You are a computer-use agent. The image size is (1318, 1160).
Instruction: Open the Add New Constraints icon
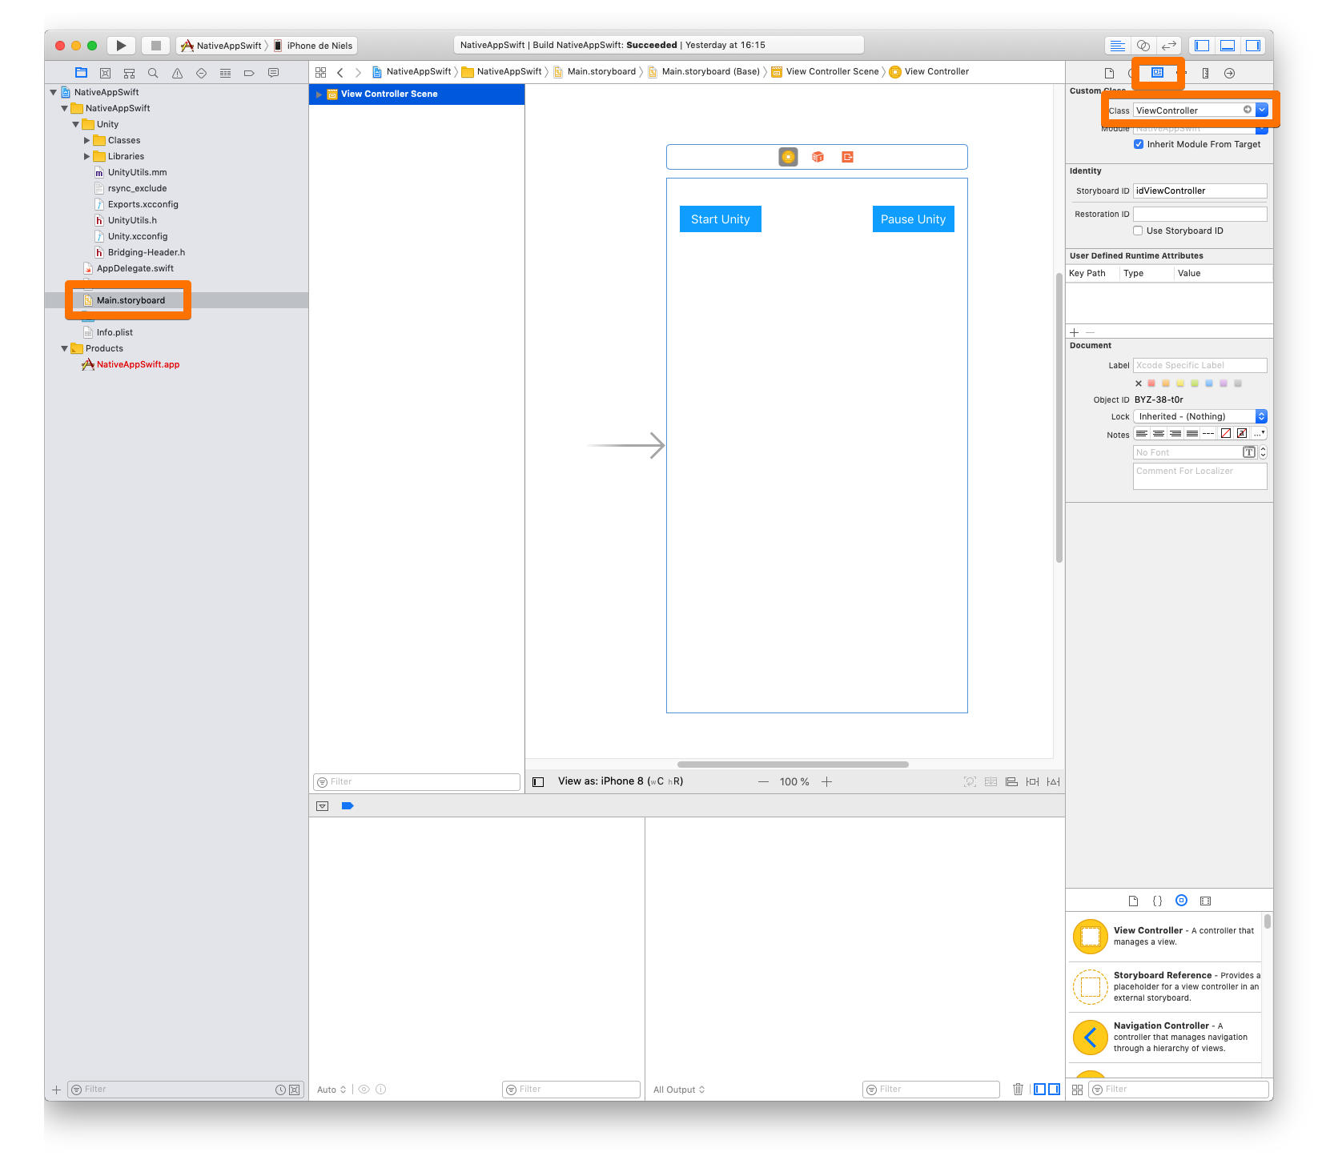click(1032, 781)
